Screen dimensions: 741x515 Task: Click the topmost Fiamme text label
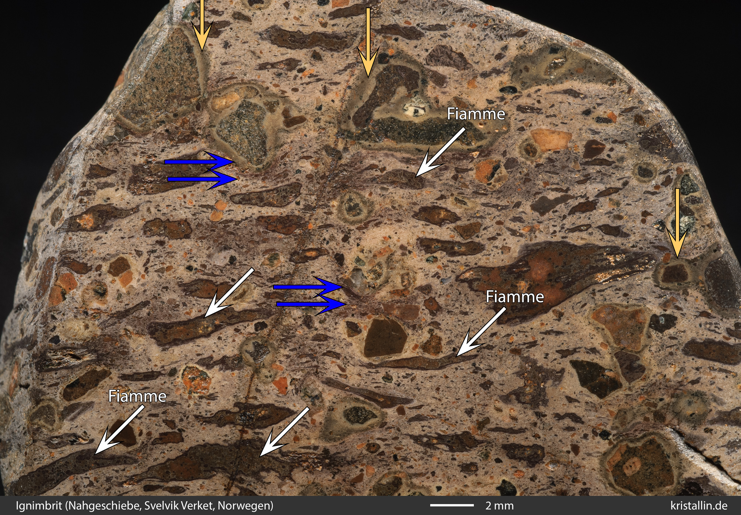476,114
